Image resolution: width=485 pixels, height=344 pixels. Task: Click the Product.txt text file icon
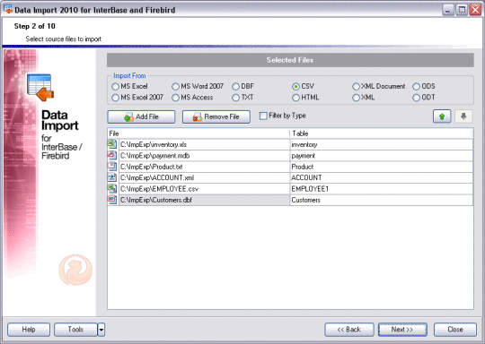(x=112, y=167)
